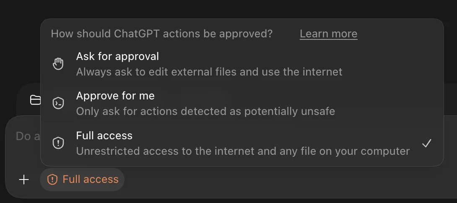
Task: Click the orange shield icon in the composer
Action: pos(52,180)
